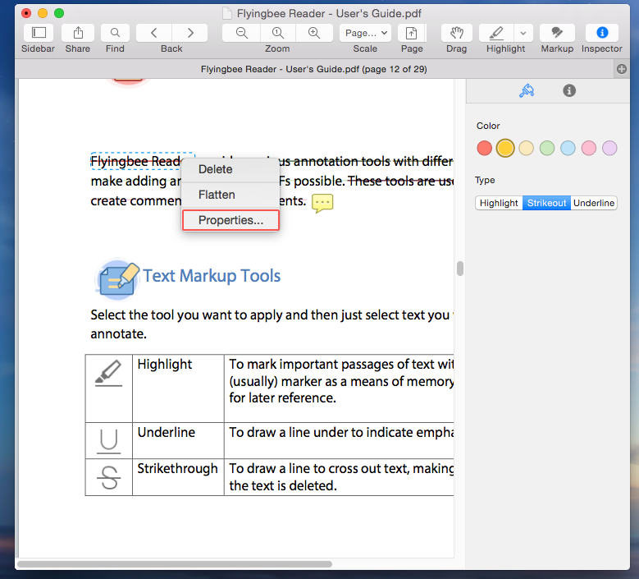Set annotation type to Strikeout
The image size is (639, 579).
pos(546,203)
